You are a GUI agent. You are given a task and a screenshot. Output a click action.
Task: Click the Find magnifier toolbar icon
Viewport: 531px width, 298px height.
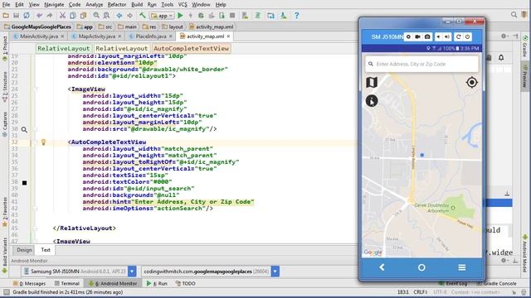(96, 16)
